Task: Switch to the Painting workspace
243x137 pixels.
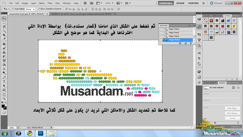Action: pyautogui.click(x=193, y=3)
